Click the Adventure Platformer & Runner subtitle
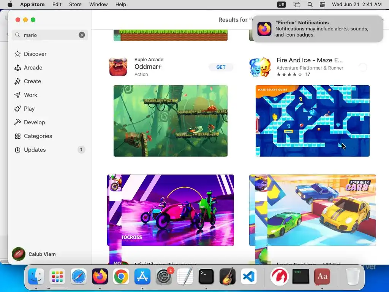The width and height of the screenshot is (389, 292). 310,68
